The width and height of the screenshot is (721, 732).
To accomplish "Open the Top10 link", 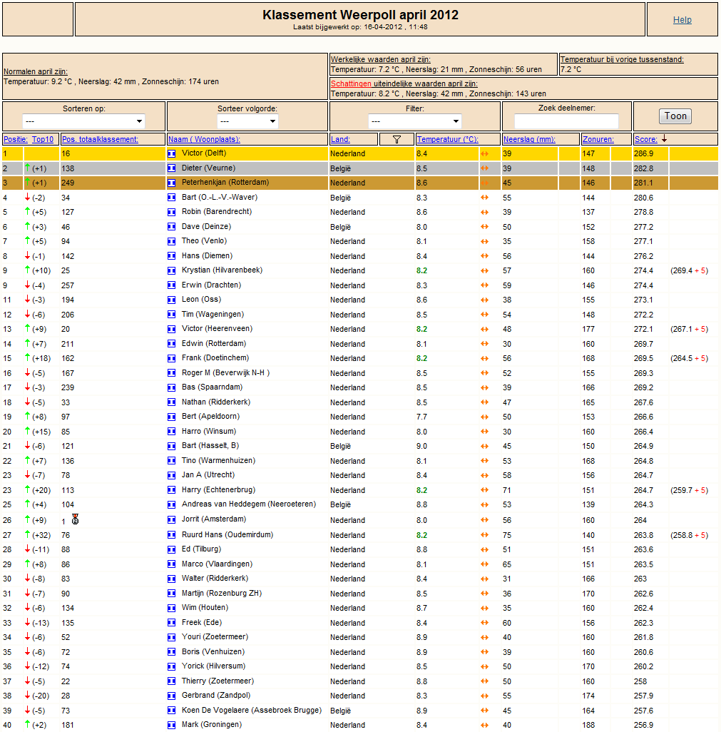I will click(43, 139).
